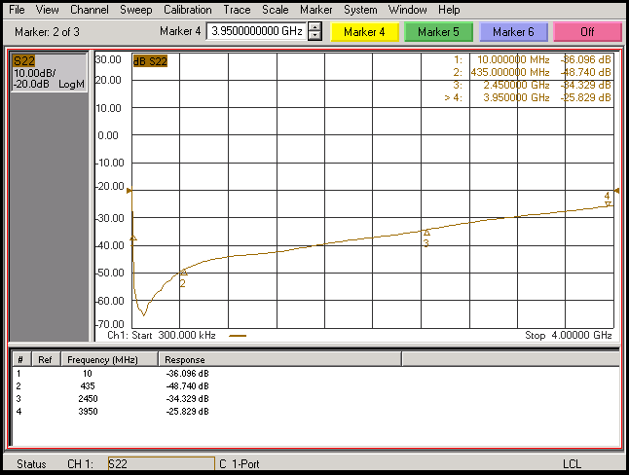Select the marker table row with 10 MHz

315,374
